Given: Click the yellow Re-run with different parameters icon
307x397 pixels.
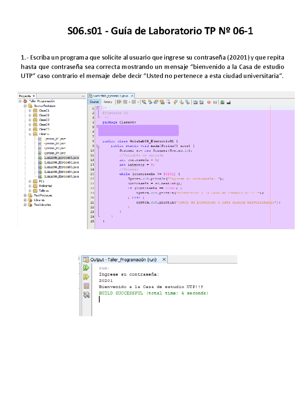Looking at the screenshot, I should click(x=86, y=277).
